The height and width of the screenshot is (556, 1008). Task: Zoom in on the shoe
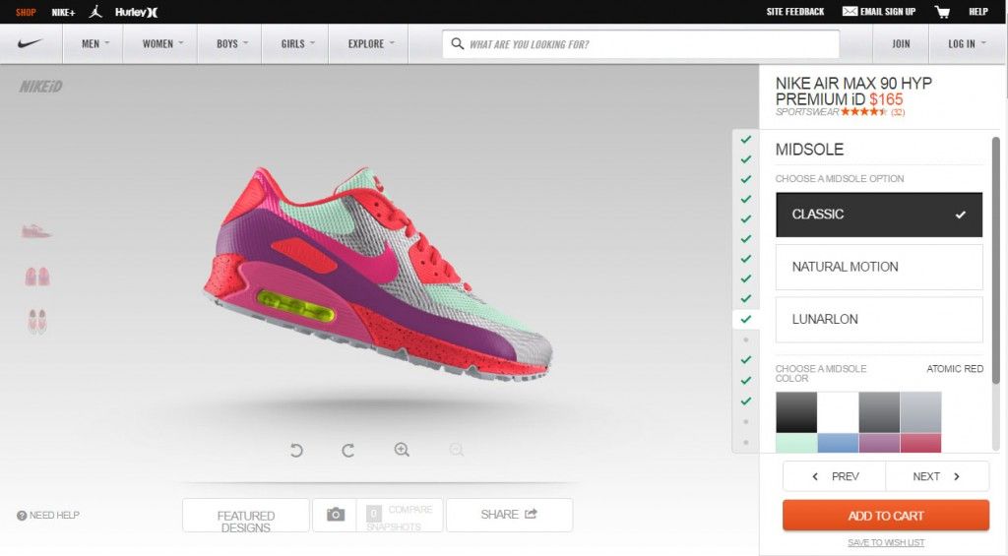click(x=402, y=450)
